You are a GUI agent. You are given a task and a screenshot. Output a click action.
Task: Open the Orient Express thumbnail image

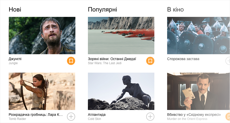point(199,91)
